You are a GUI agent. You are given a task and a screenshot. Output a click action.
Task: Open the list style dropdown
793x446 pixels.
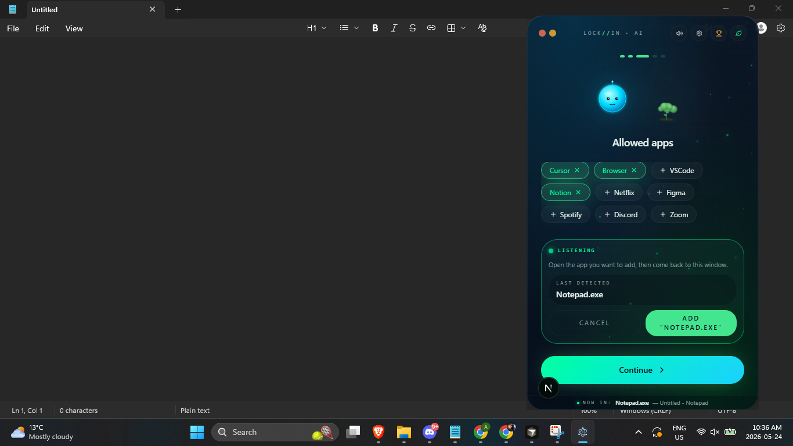(x=349, y=28)
